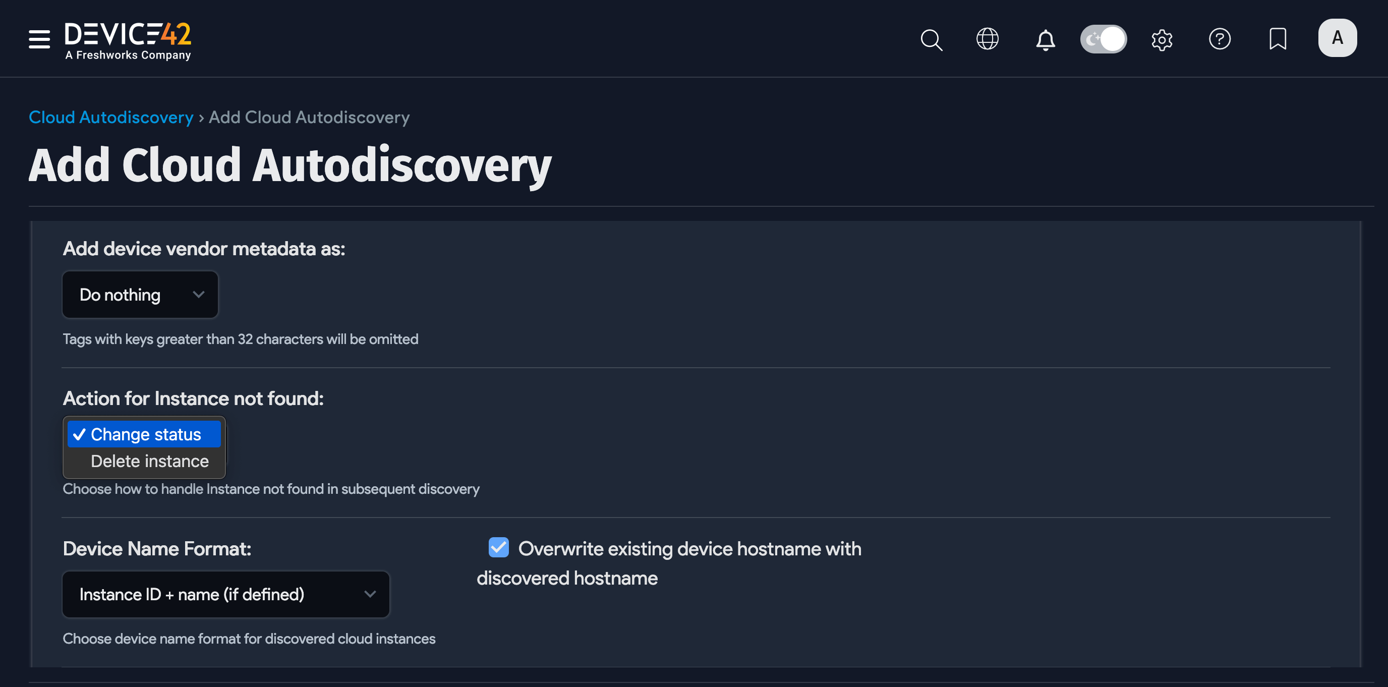Expand the Device Name Format dropdown
1388x687 pixels.
[x=225, y=594]
